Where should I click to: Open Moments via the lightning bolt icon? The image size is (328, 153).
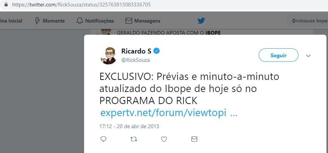[x=37, y=21]
